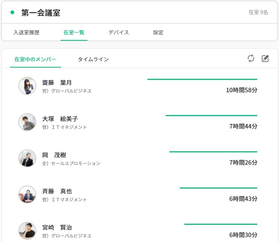Show the タイムライン view
Viewport: 279px width, 242px height.
(x=93, y=59)
